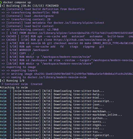The width and height of the screenshot is (133, 139).
Task: Select 'Downloading tree-sitter-markdown...' log line
Action: pos(55,111)
